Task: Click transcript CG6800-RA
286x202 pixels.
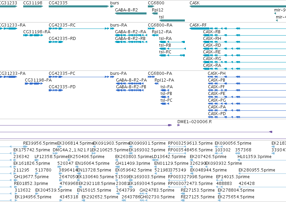Action: (151, 29)
